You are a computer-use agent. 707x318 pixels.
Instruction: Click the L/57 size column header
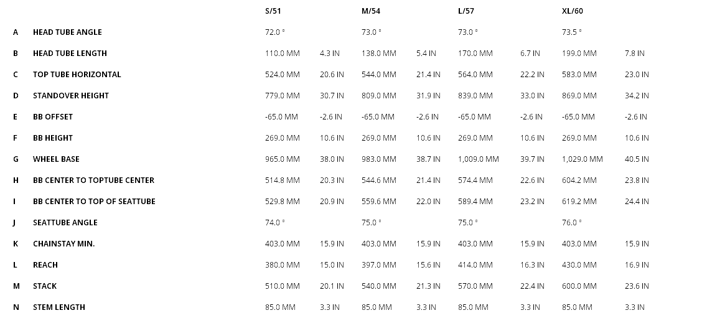click(466, 11)
